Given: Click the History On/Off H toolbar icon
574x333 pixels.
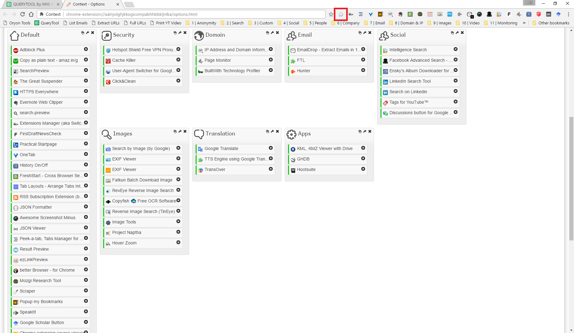Looking at the screenshot, I should click(529, 14).
